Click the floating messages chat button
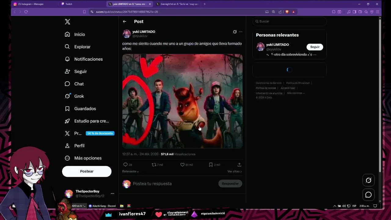Screen dimensions: 391x220 [368, 195]
